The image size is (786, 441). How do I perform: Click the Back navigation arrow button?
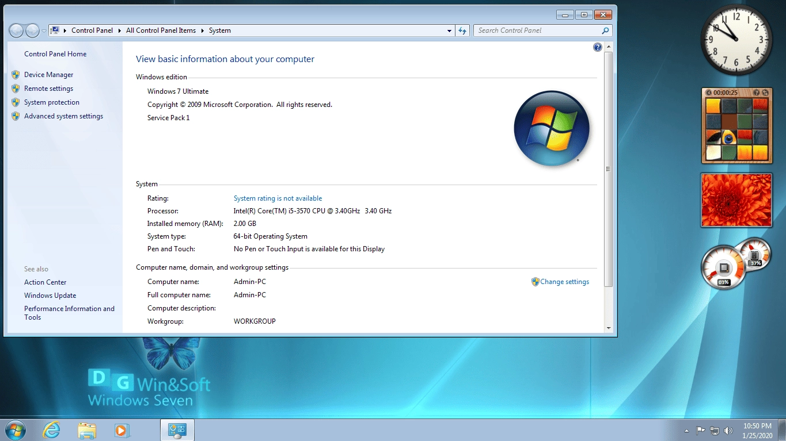pos(16,30)
